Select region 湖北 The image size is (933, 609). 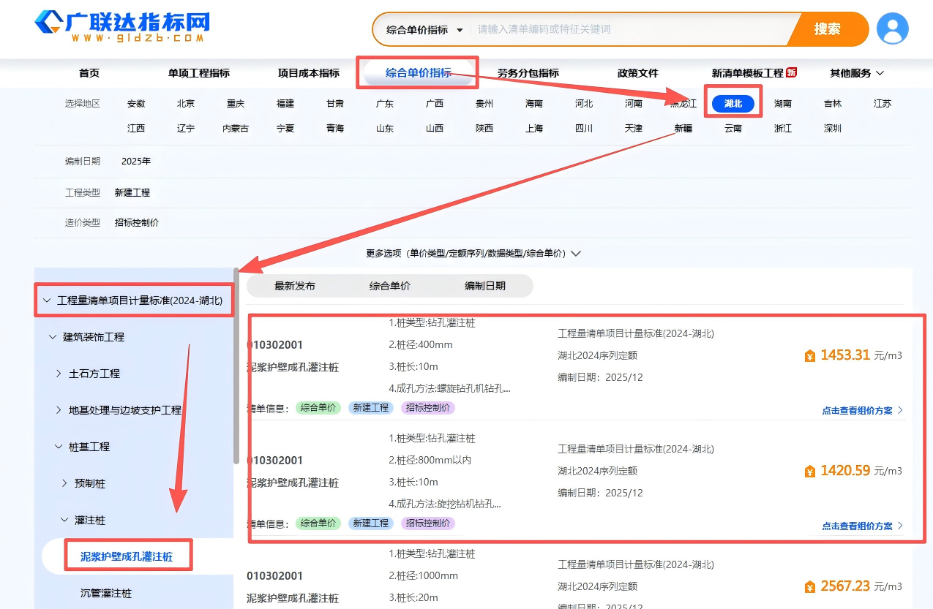733,104
